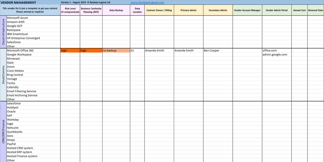The image size is (324, 162).
Task: Select the Risk Level column header
Action: click(x=70, y=10)
